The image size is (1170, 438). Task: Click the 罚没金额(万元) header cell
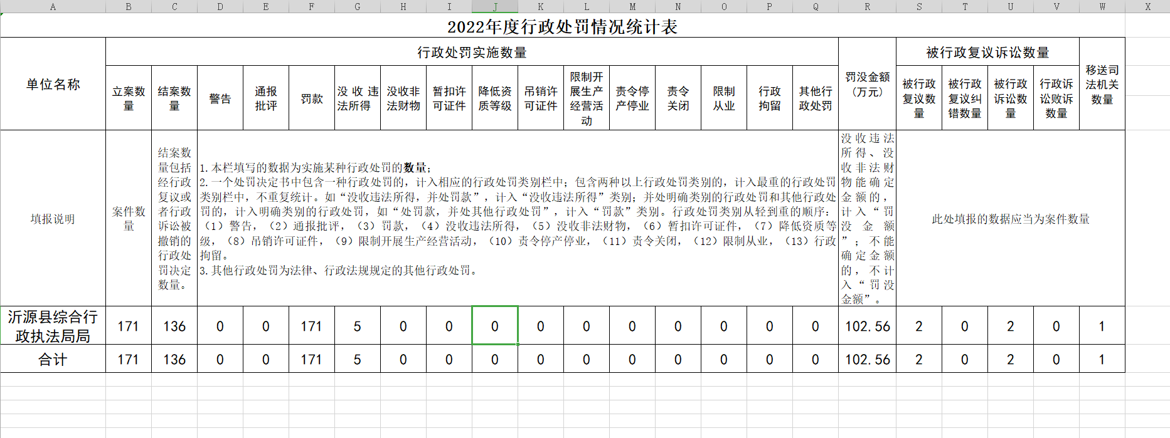(x=867, y=84)
